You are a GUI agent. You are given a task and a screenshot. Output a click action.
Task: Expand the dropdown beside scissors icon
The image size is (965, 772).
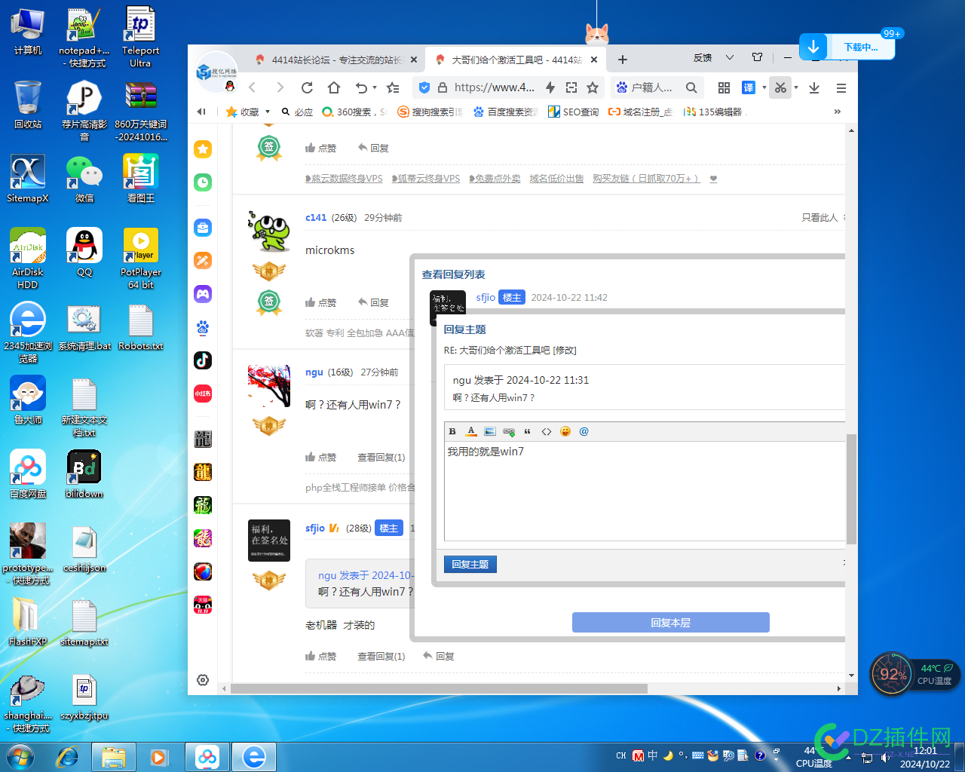pos(796,87)
